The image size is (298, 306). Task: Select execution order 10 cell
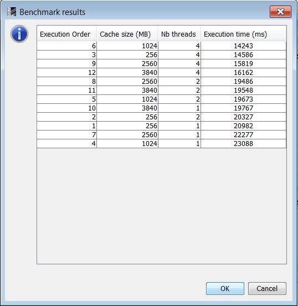tap(66, 108)
